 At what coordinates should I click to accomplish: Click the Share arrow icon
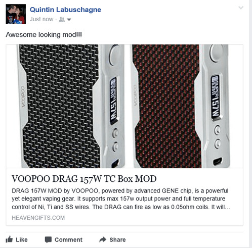(x=103, y=239)
